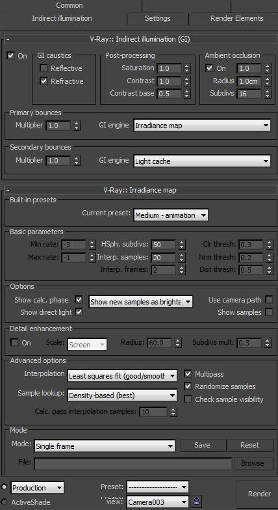Click the Secondary bounces Multiplier spinner
Image resolution: width=278 pixels, height=510 pixels.
click(x=77, y=161)
